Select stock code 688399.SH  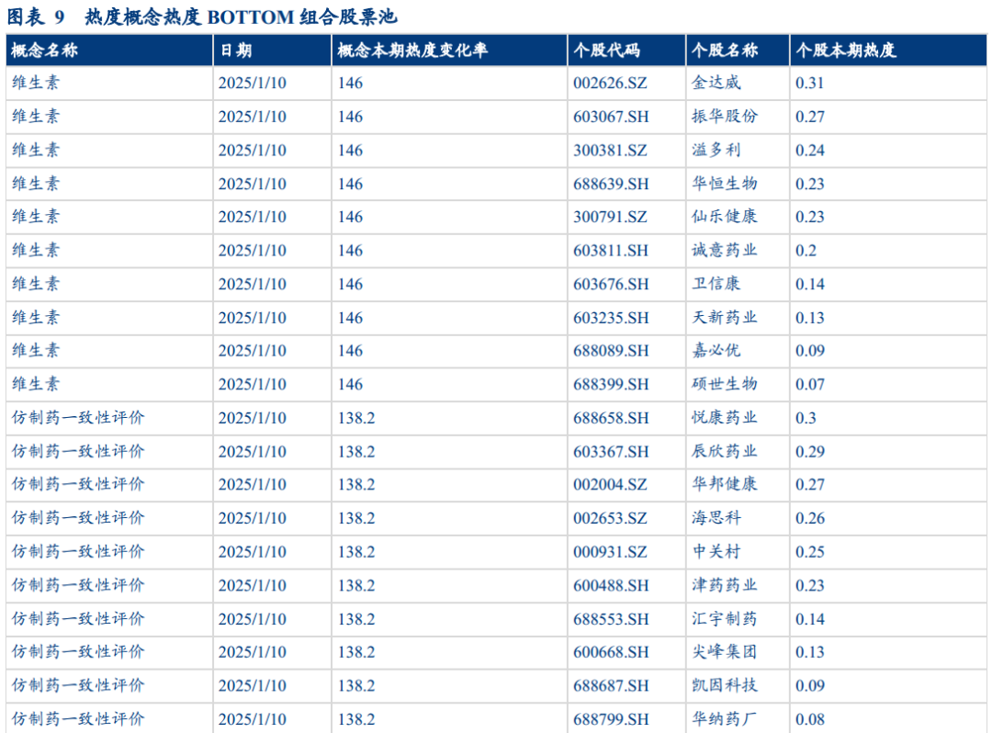(611, 384)
